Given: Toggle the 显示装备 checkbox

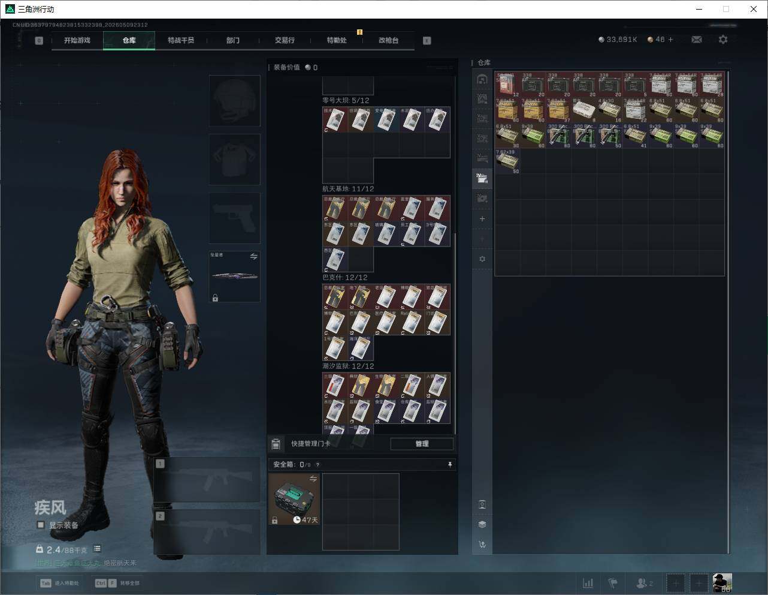Looking at the screenshot, I should [x=41, y=525].
